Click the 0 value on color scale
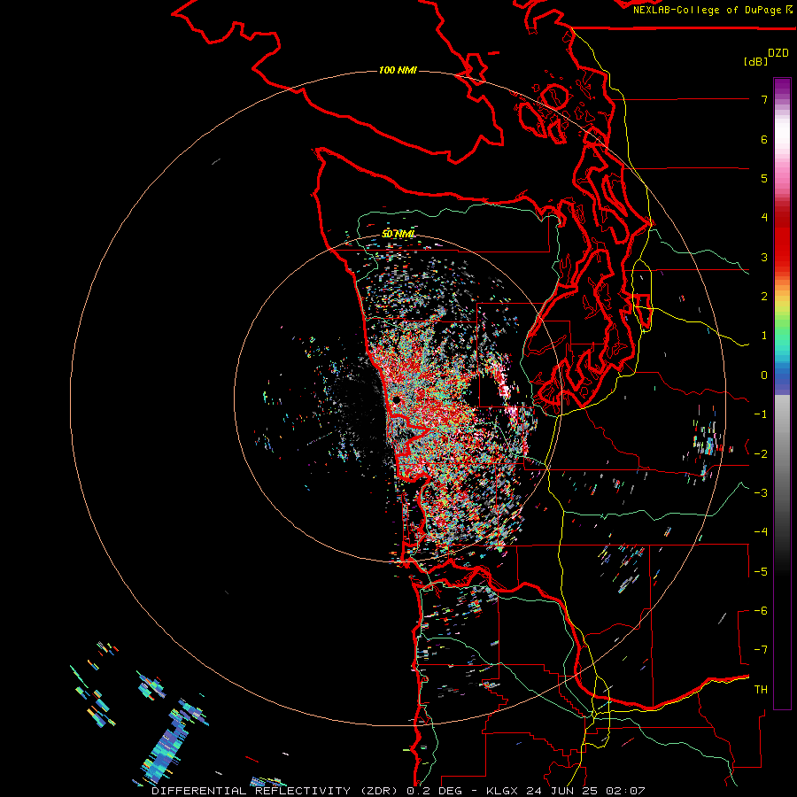The image size is (797, 797). coord(764,375)
